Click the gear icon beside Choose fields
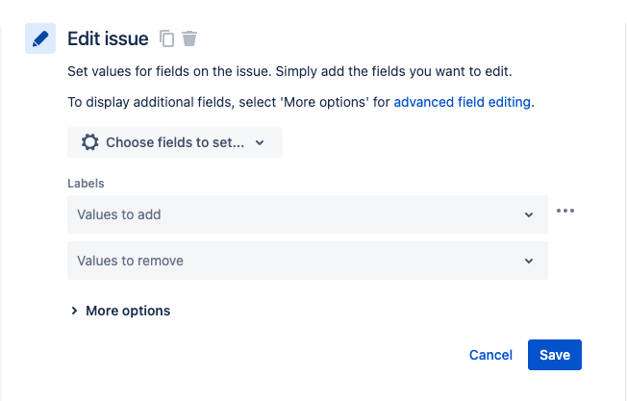The image size is (627, 401). (x=90, y=142)
